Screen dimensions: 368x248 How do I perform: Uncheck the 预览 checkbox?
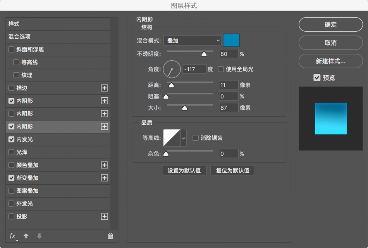coord(317,78)
